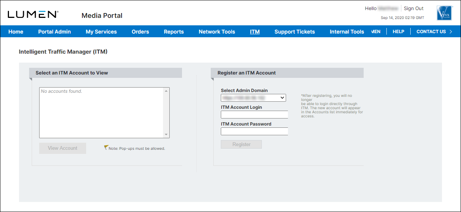The image size is (461, 212).
Task: Click the ITM Account Password field
Action: click(254, 131)
